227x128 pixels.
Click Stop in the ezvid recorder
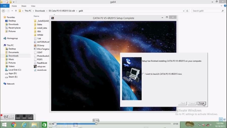tap(24, 117)
